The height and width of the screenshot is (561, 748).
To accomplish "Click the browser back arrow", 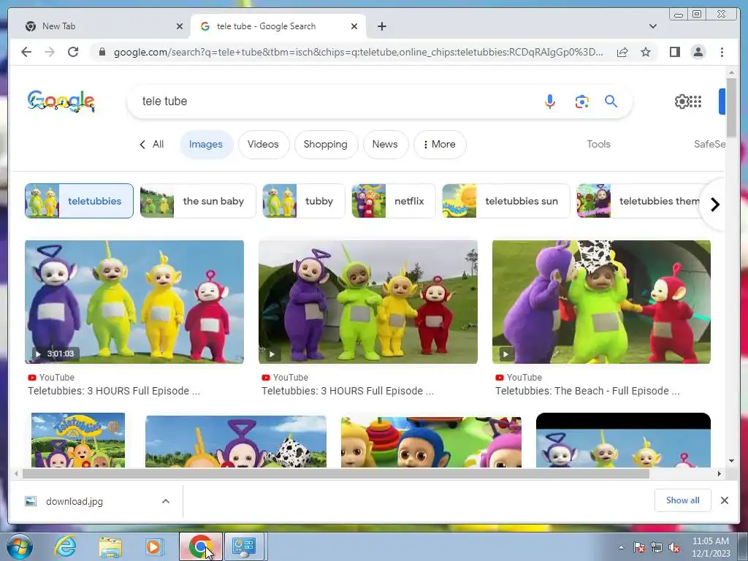I will (26, 52).
